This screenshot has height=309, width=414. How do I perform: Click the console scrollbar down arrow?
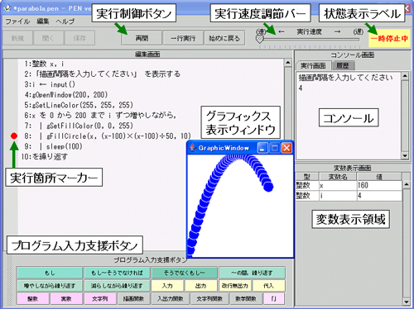[405, 155]
